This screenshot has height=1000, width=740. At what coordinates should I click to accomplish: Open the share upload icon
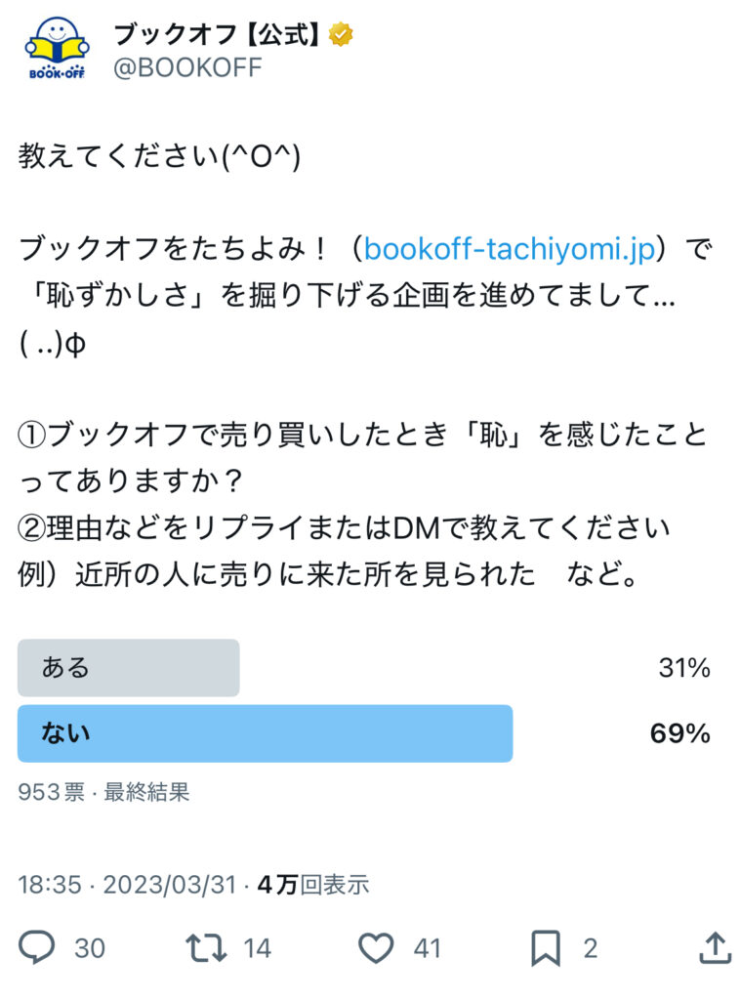[x=715, y=947]
